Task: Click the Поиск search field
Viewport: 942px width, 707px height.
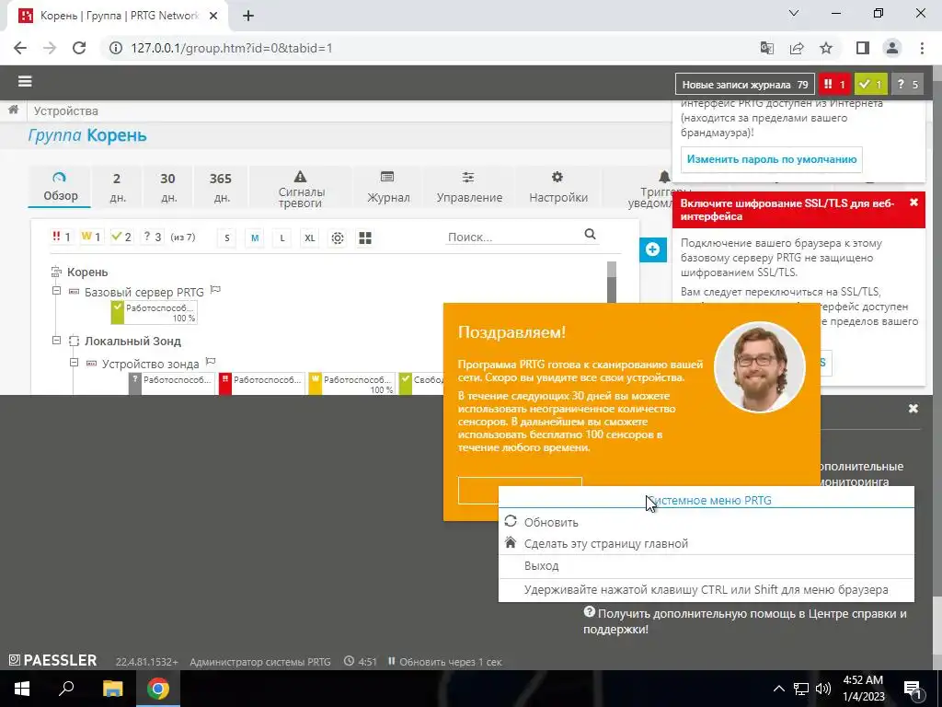Action: [513, 237]
